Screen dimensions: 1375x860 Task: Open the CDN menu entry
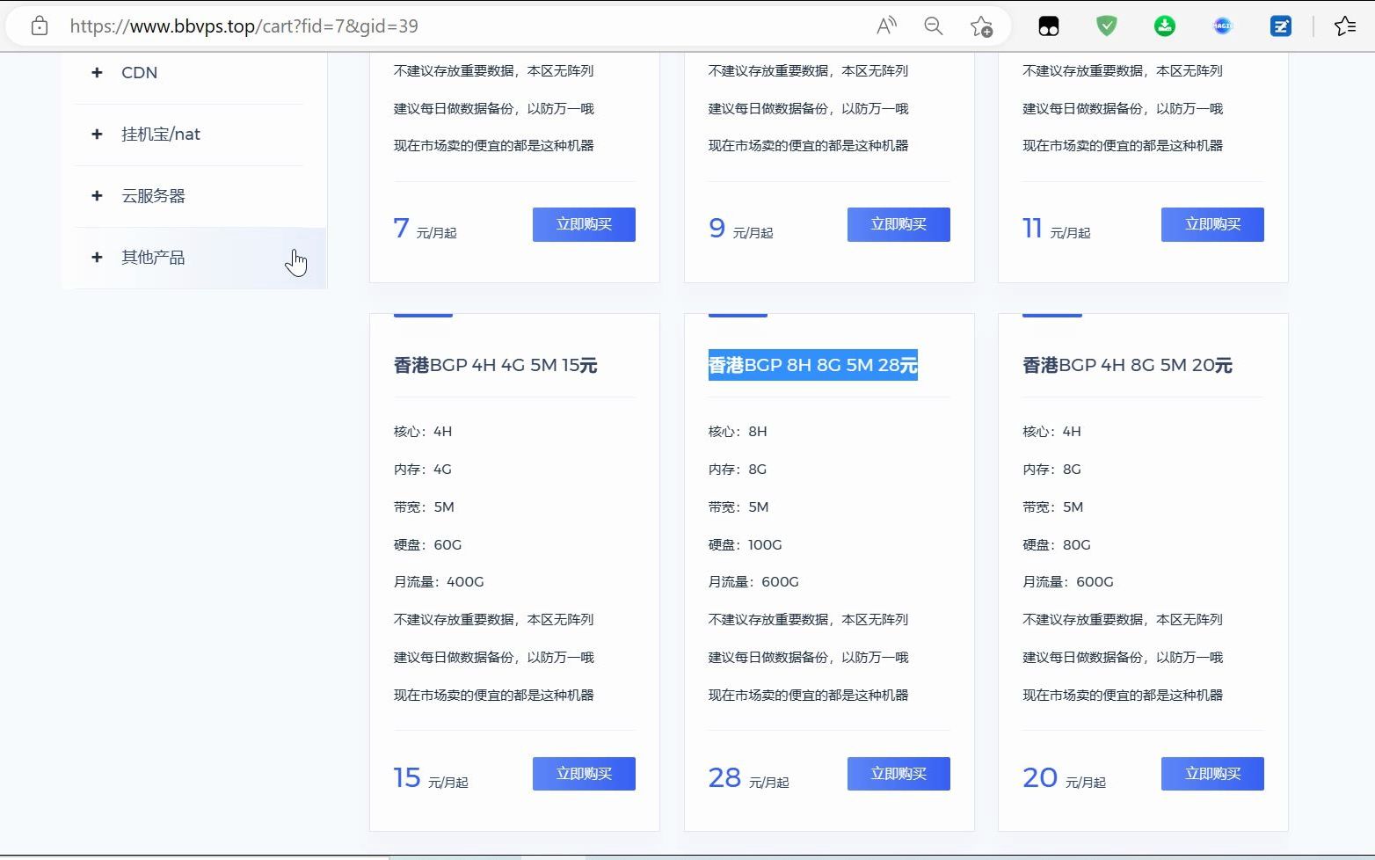click(139, 73)
